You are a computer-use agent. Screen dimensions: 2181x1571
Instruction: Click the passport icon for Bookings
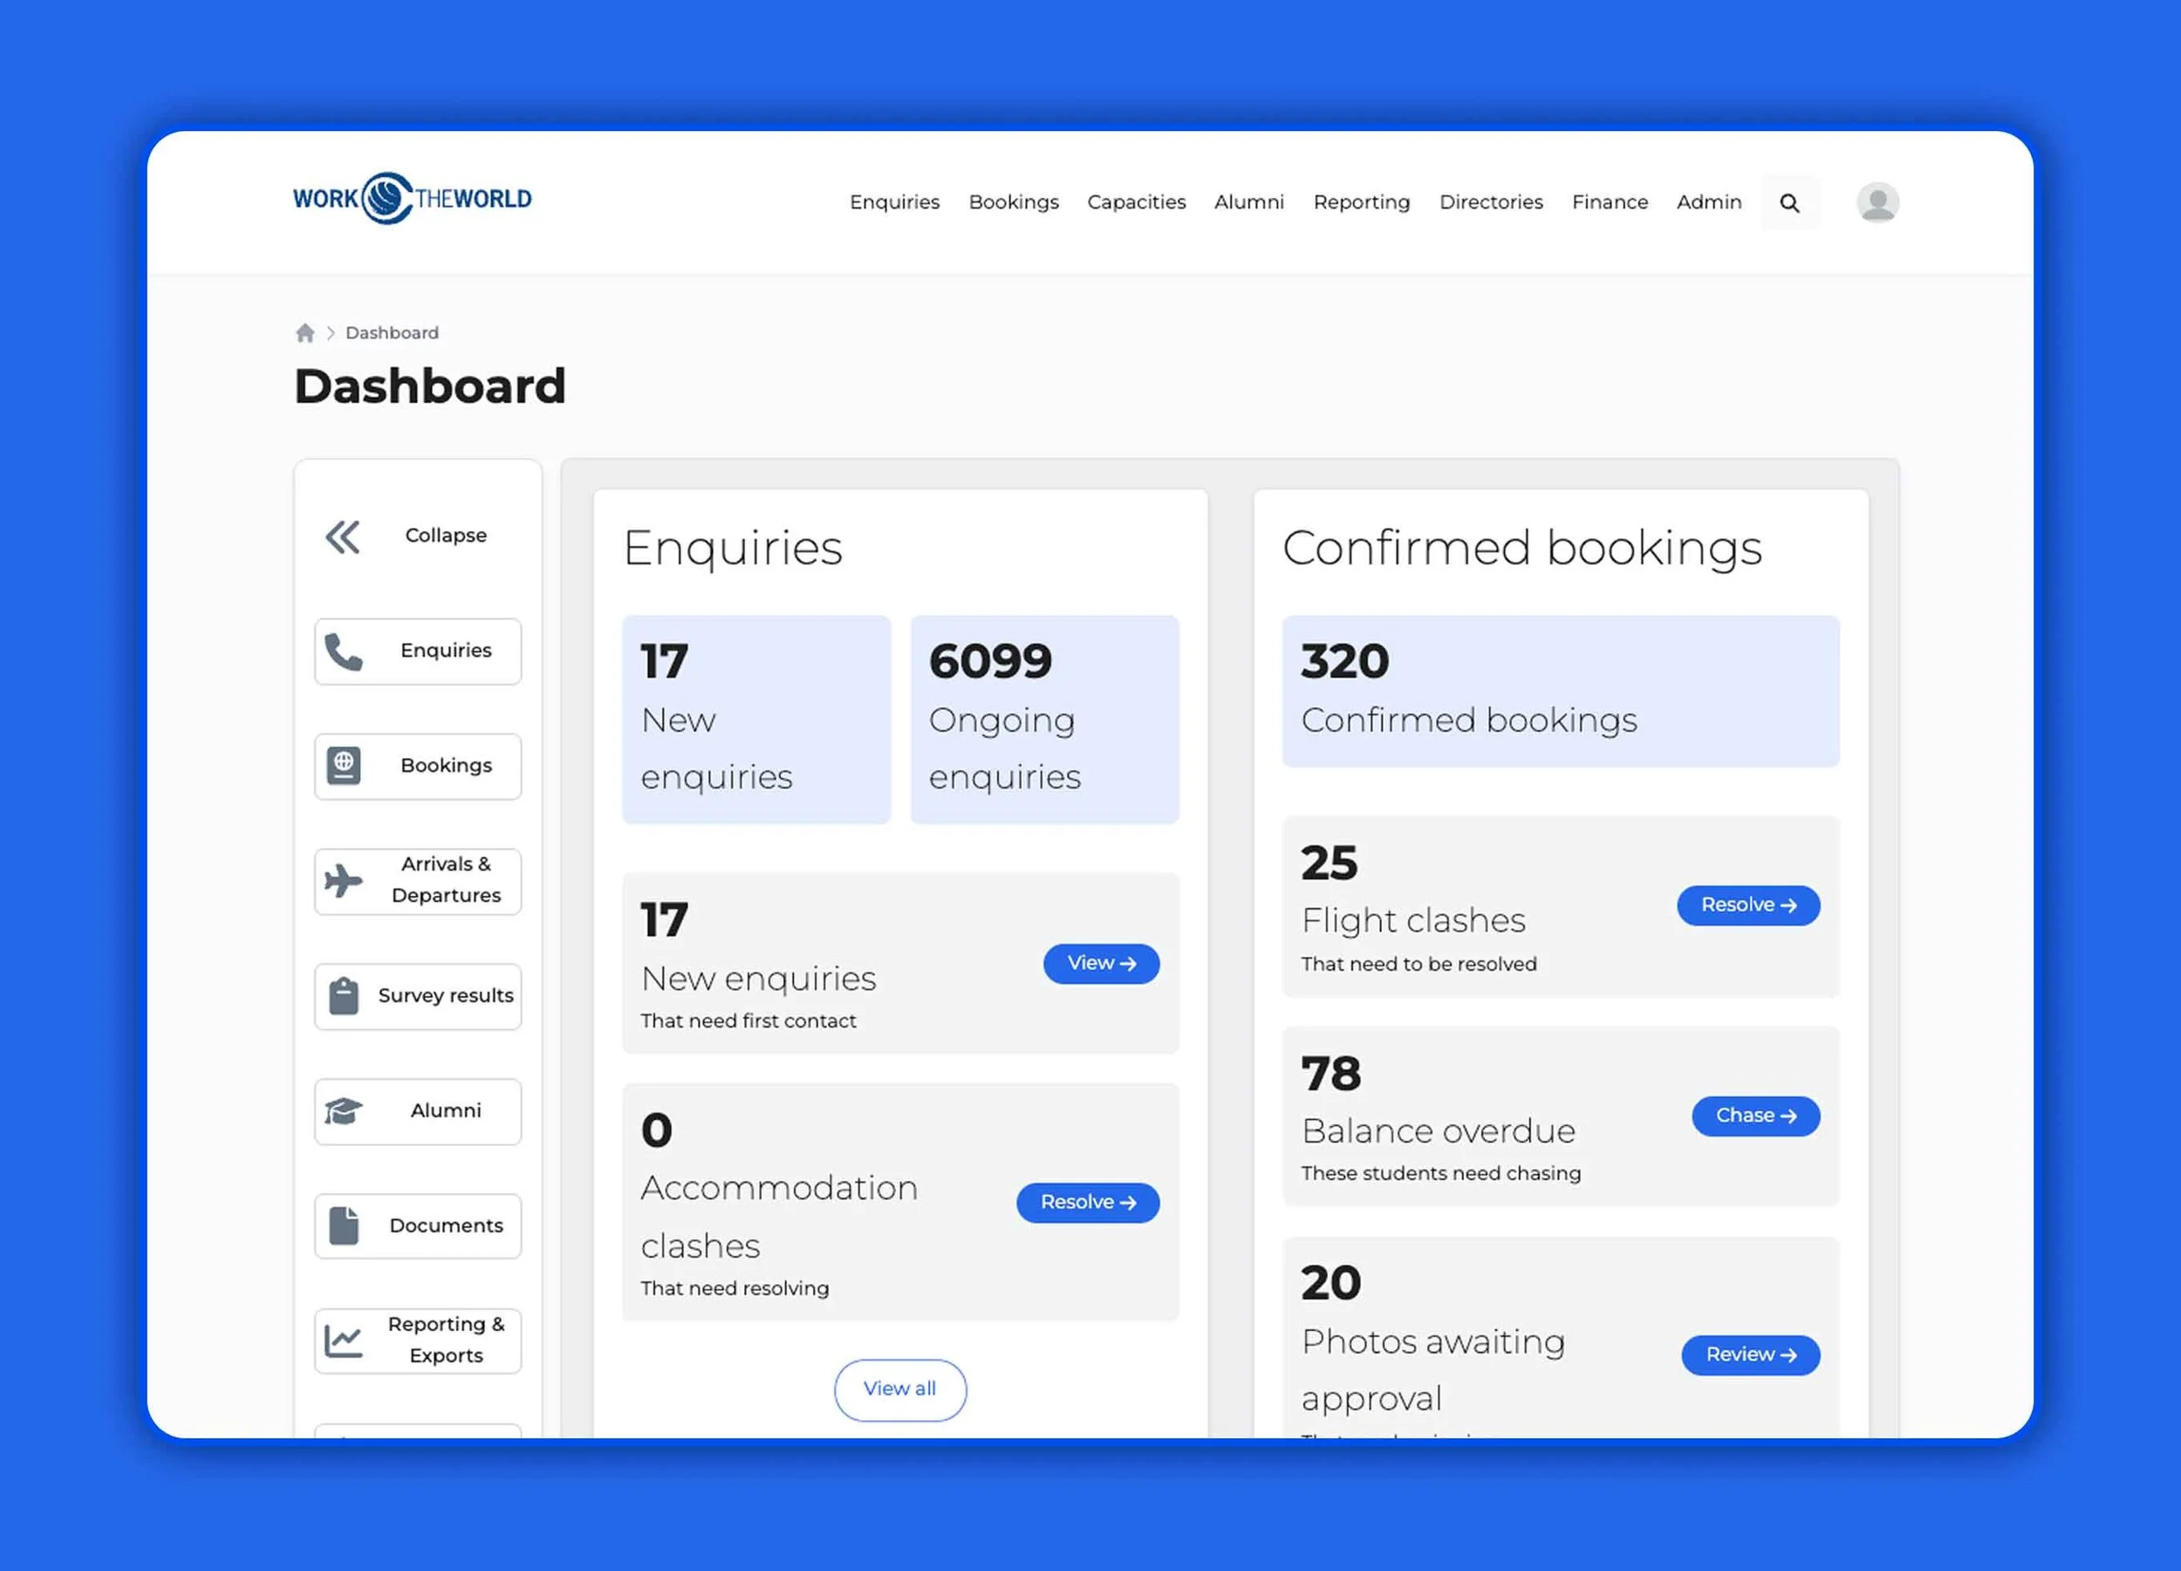tap(344, 766)
